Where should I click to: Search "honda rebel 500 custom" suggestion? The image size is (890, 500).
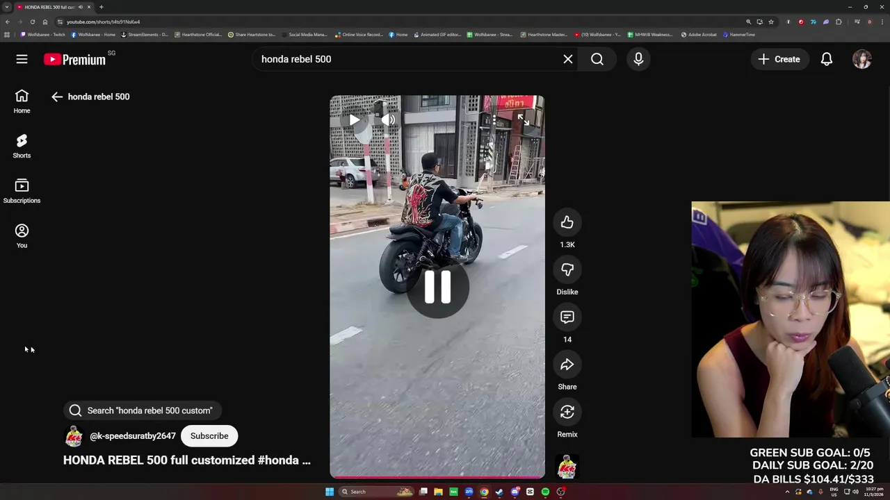pos(142,410)
